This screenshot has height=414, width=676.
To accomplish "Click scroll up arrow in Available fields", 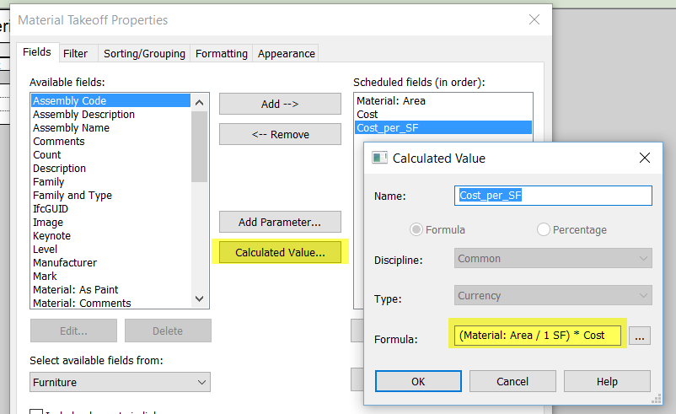I will click(199, 103).
